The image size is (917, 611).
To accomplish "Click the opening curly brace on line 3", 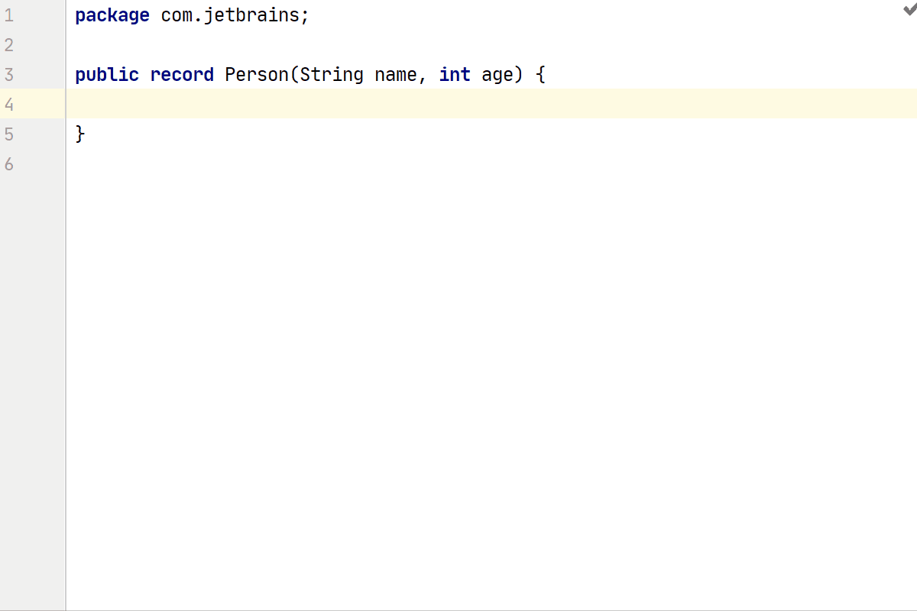I will click(x=540, y=75).
